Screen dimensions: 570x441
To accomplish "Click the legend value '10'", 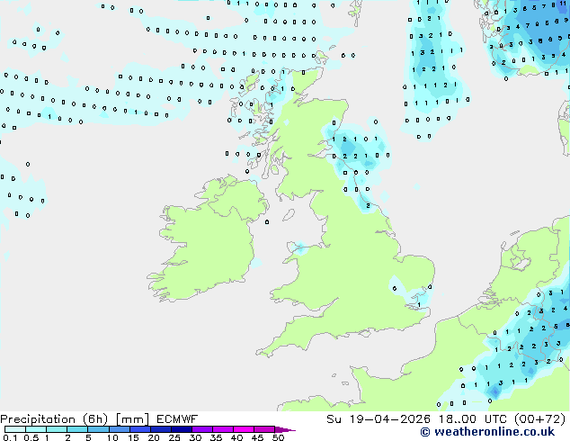I will 112,437.
